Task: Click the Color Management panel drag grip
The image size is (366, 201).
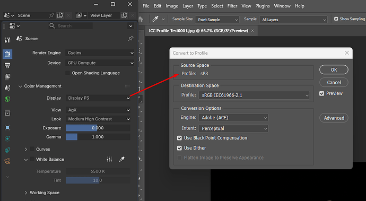Action: (127, 86)
